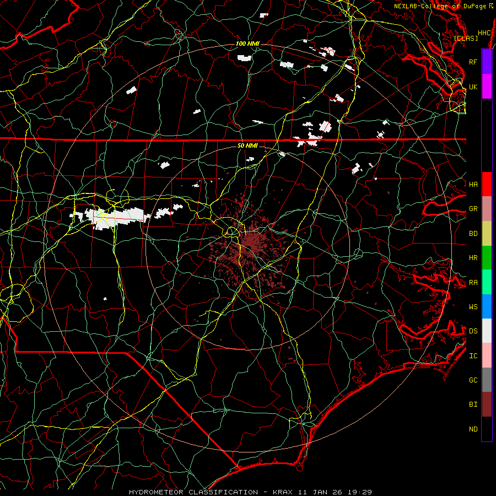Click the ND black legend swatch
Screen dimensions: 496x496
[x=487, y=429]
